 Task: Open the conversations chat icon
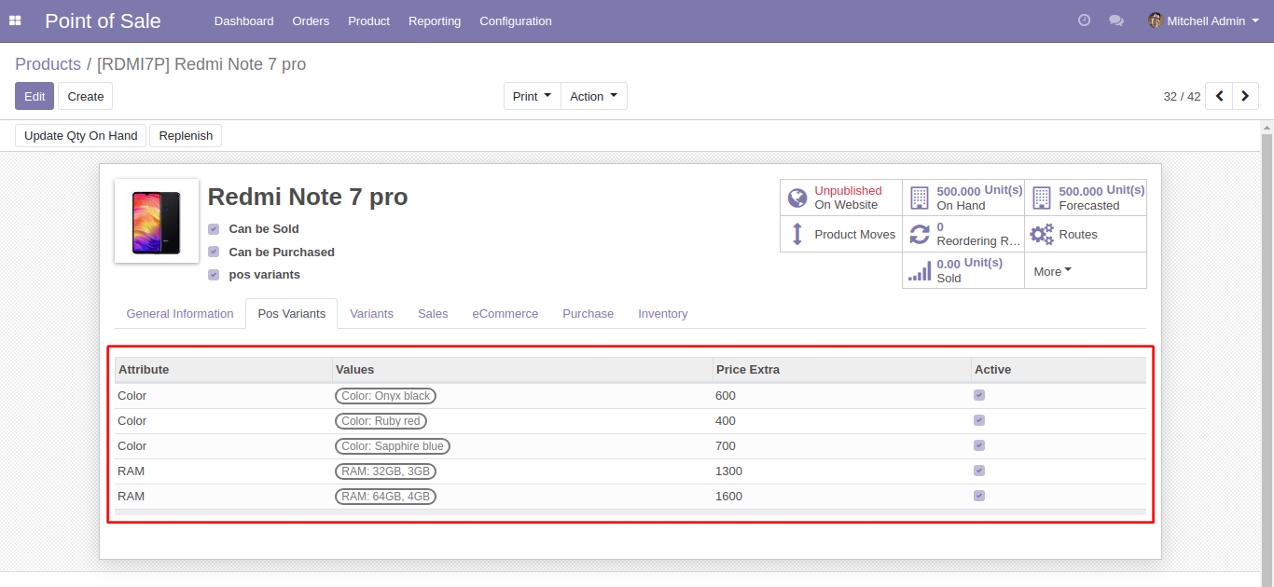point(1116,20)
